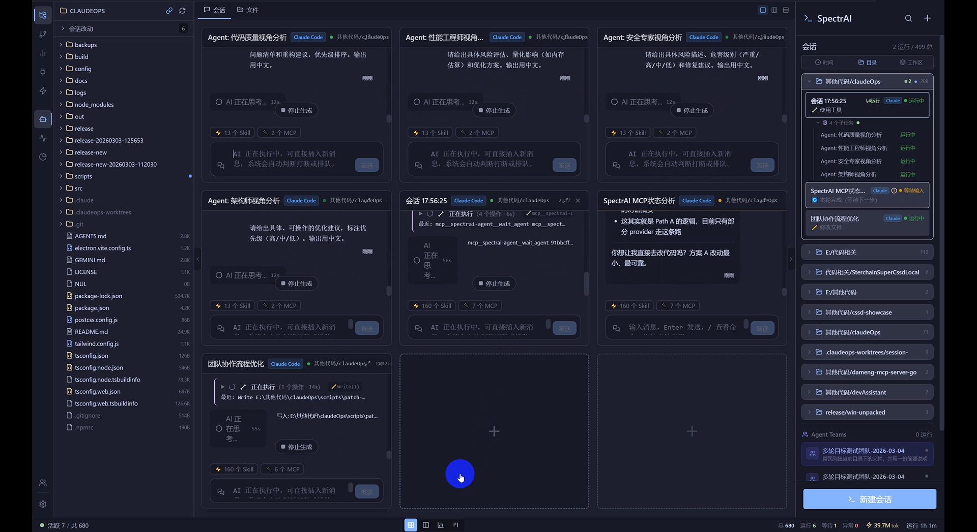Open the settings gear in left sidebar

43,504
